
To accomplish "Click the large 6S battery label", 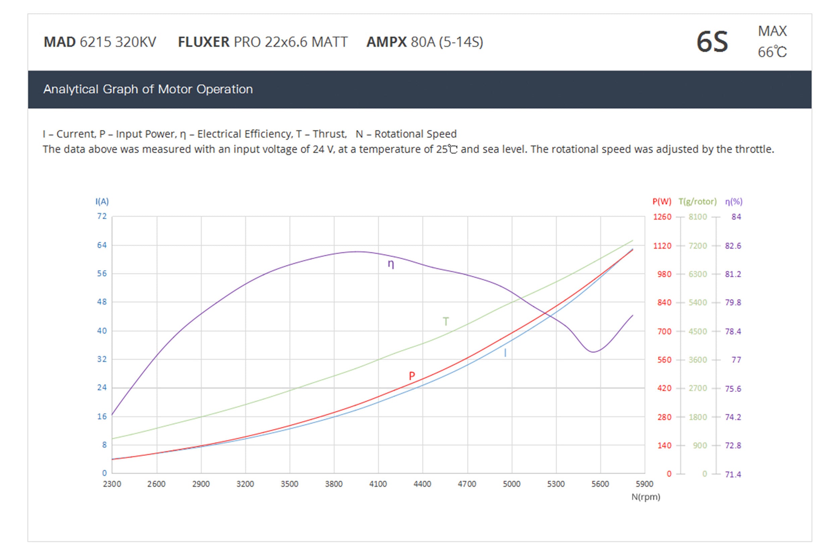I will pos(712,42).
